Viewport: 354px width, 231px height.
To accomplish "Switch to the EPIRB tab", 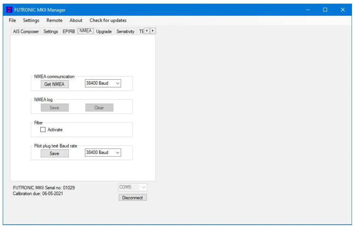I will pos(69,31).
